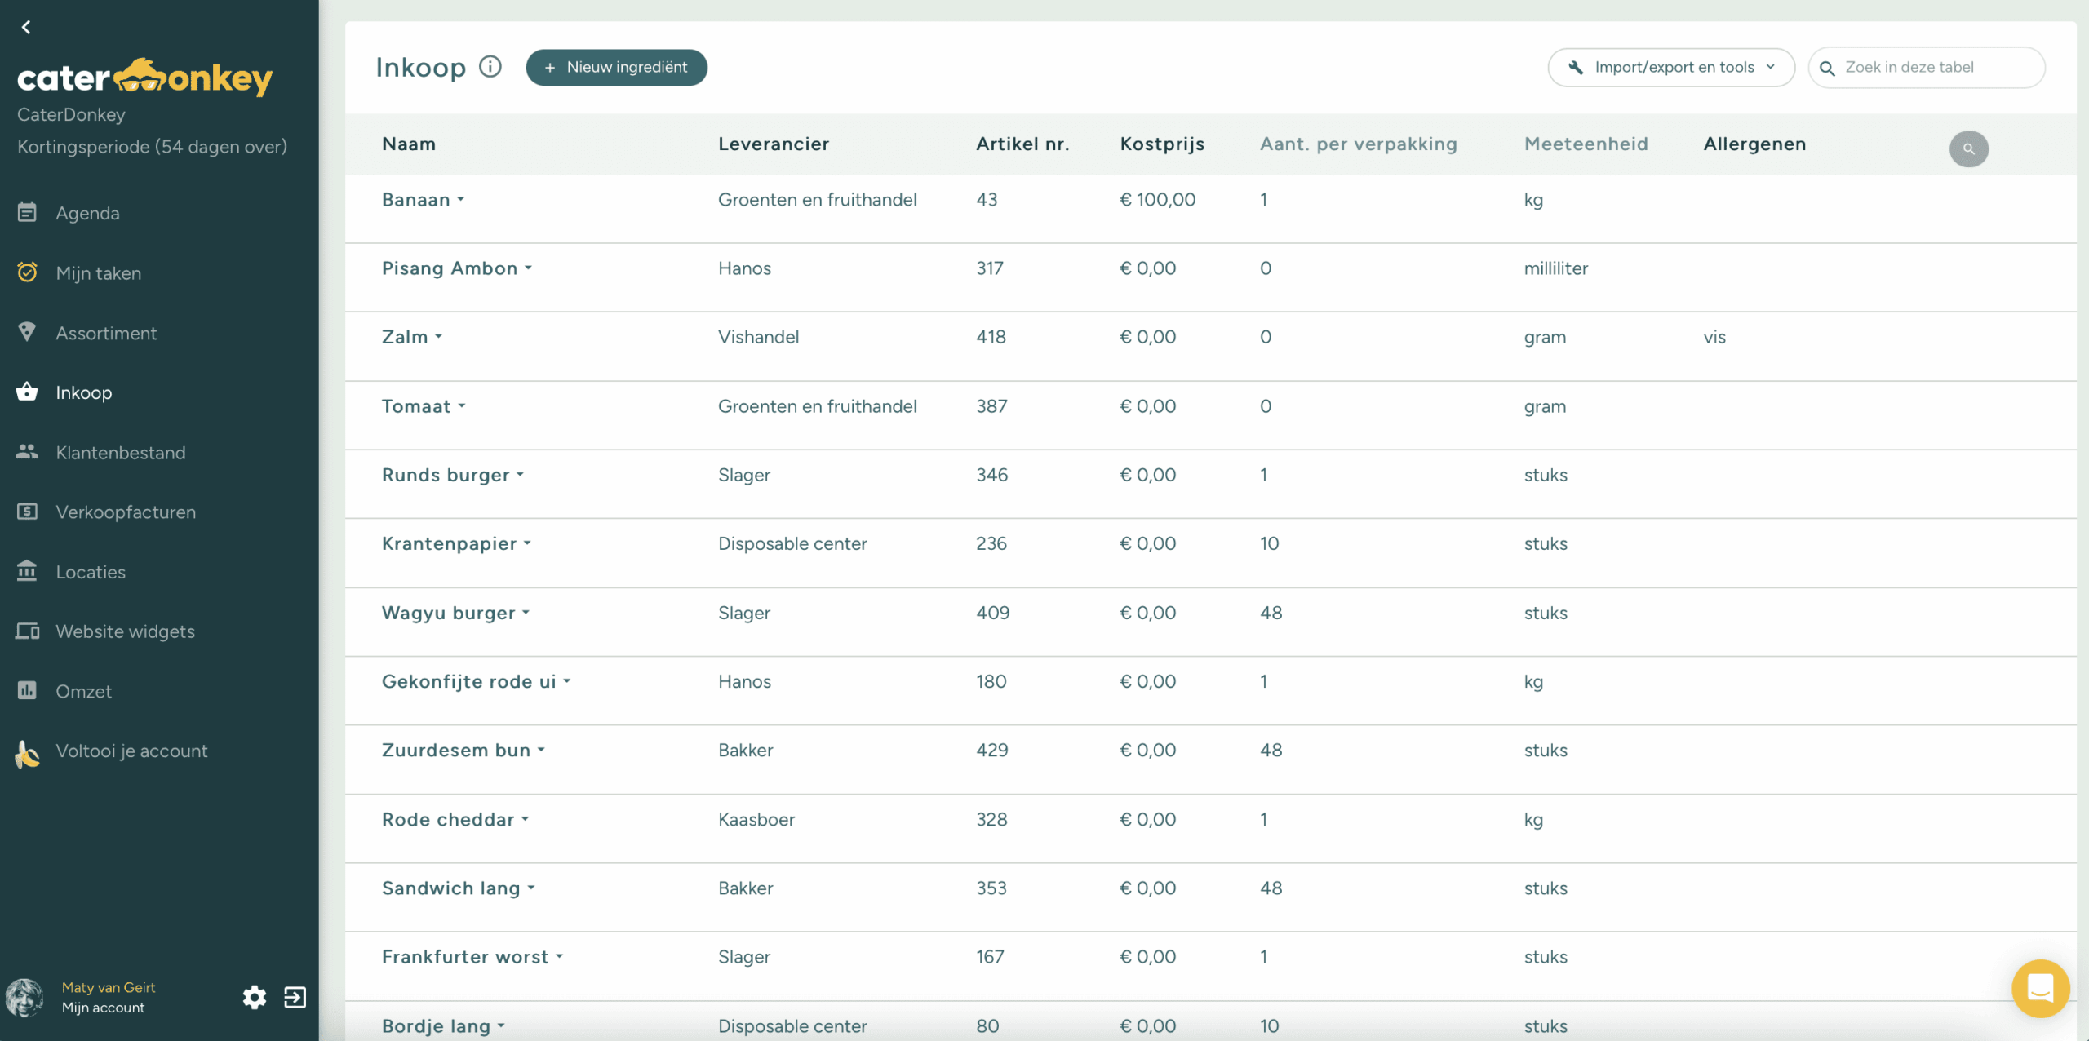Image resolution: width=2089 pixels, height=1041 pixels.
Task: Click the Nieuw ingrediënt button
Action: click(616, 68)
